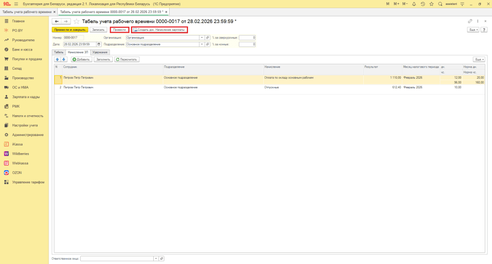492x264 pixels.
Task: Click the Пересчитать button
Action: click(x=127, y=60)
